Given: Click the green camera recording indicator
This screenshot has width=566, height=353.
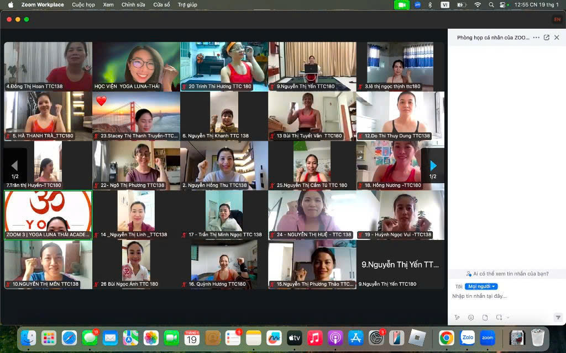Looking at the screenshot, I should 401,4.
